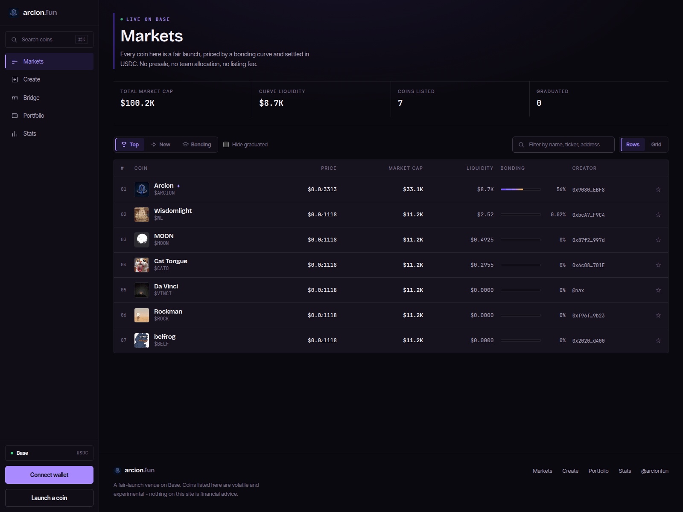Image resolution: width=683 pixels, height=512 pixels.
Task: Click the Cat Tongue coin avatar
Action: 142,265
